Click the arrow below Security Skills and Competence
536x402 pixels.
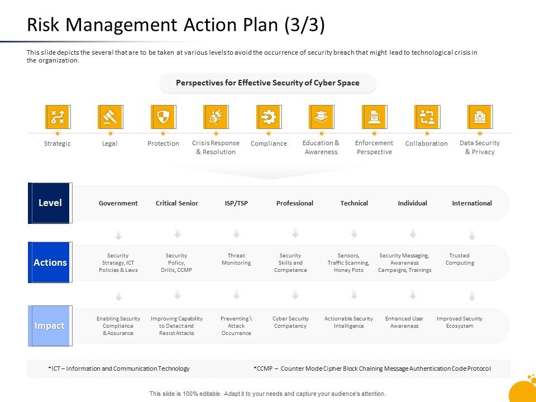295,295
